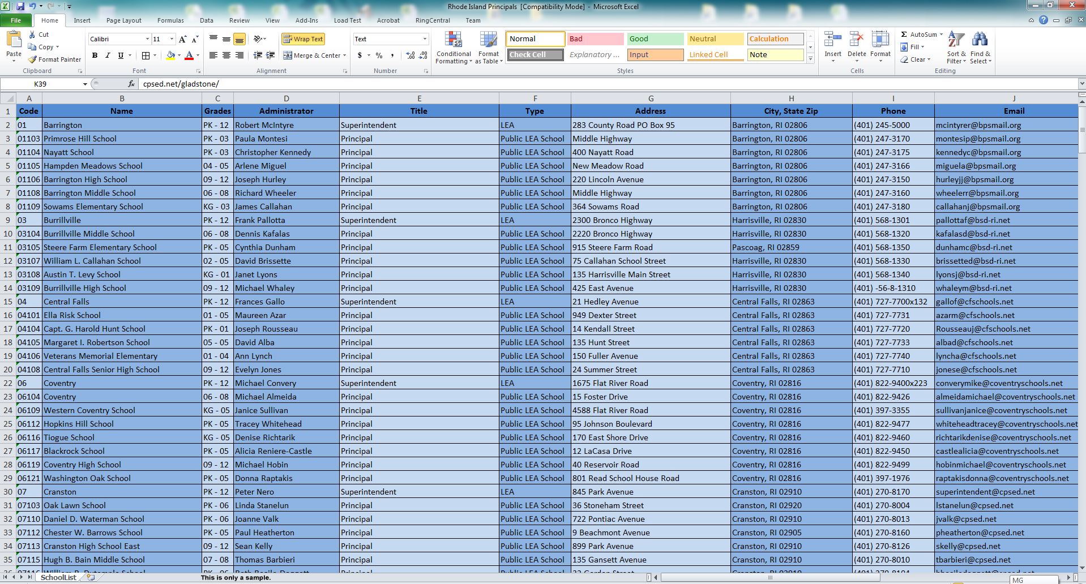Switch to the Data tab
This screenshot has height=584, width=1086.
(x=207, y=20)
